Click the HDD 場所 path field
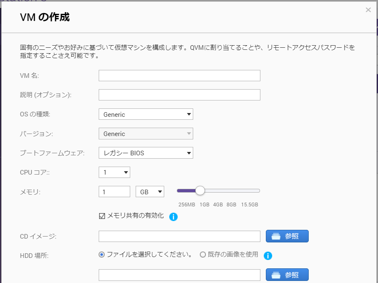The image size is (378, 283). click(179, 275)
